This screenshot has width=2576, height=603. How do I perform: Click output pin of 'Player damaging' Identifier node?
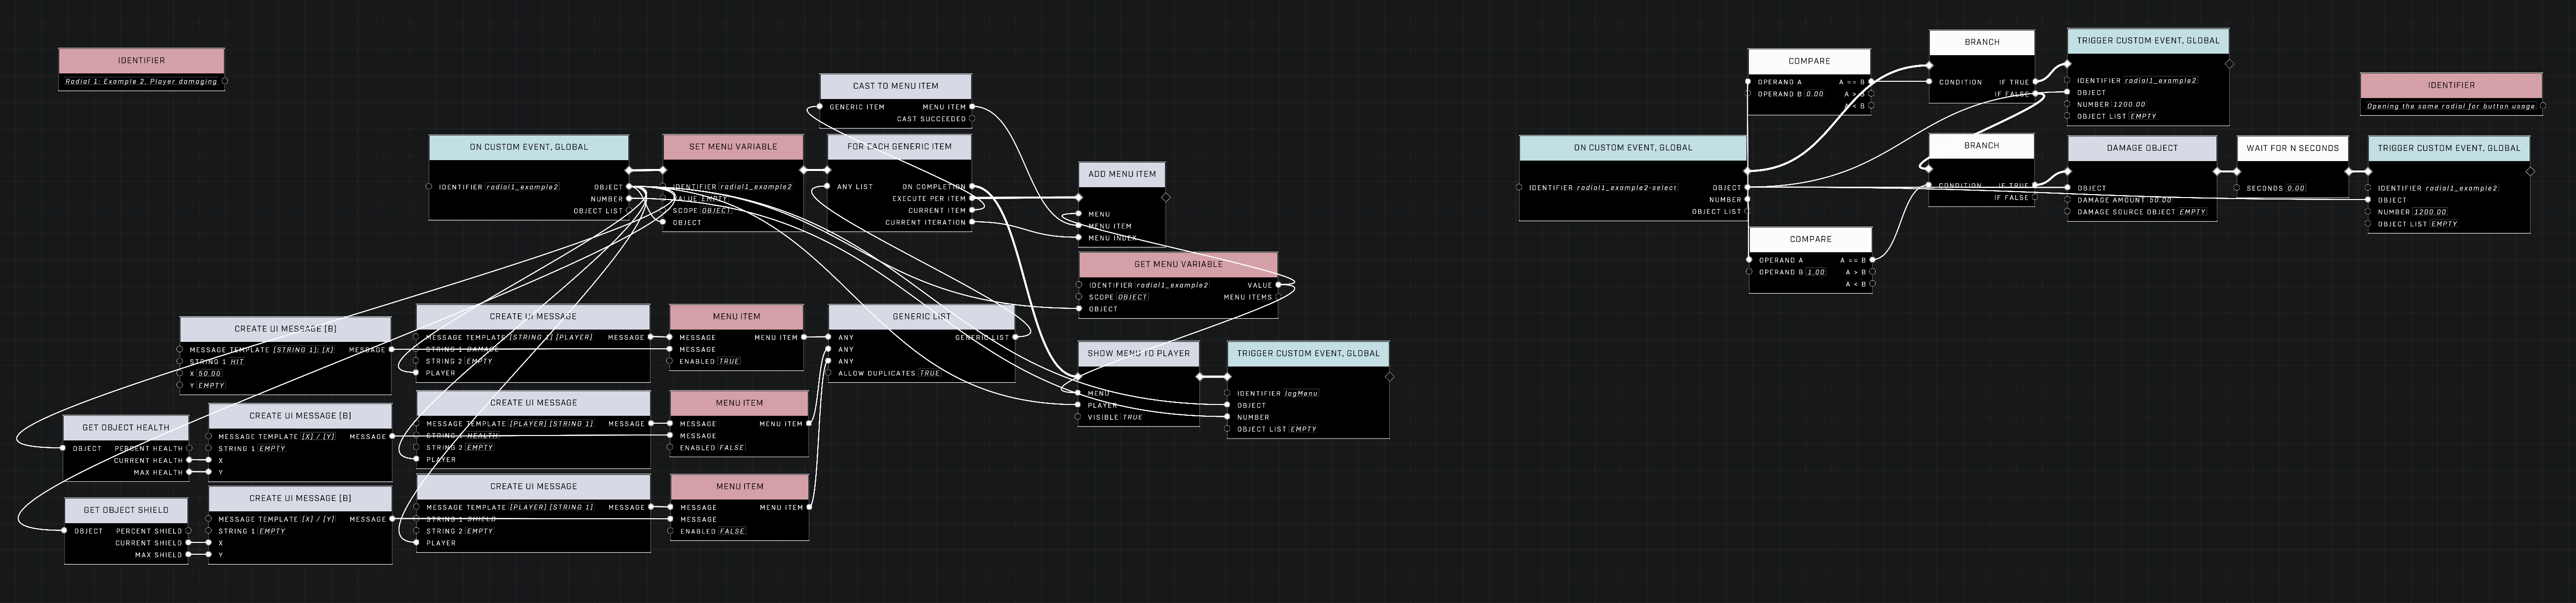(x=224, y=82)
